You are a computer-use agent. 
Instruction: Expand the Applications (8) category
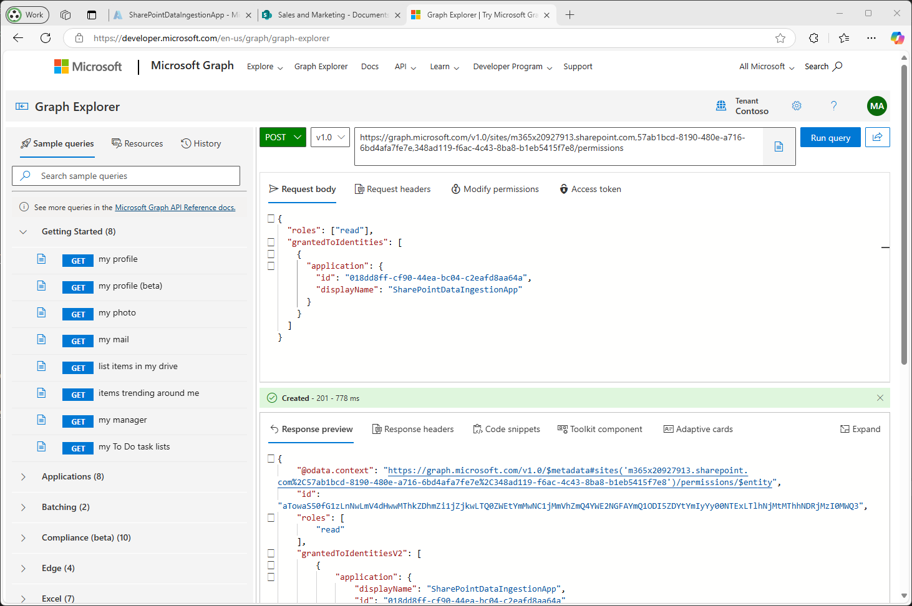(23, 477)
